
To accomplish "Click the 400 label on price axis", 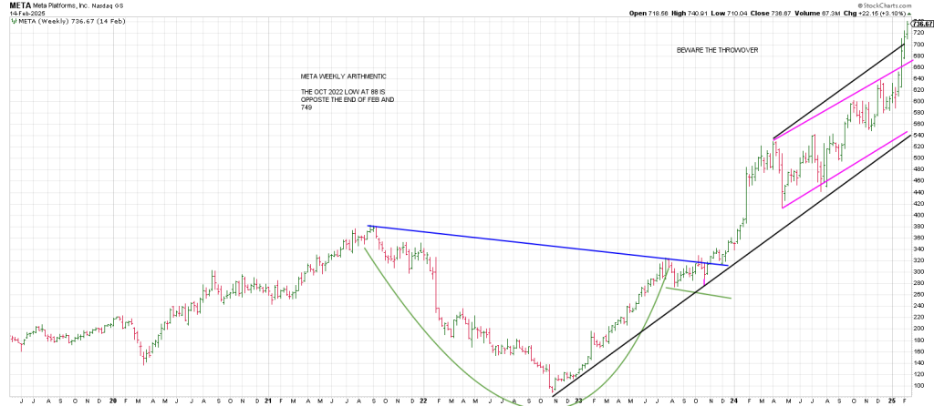I will [x=918, y=215].
